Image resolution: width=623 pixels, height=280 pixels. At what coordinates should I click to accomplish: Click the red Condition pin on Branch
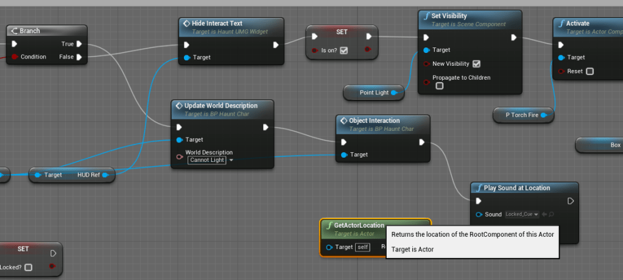pos(15,57)
